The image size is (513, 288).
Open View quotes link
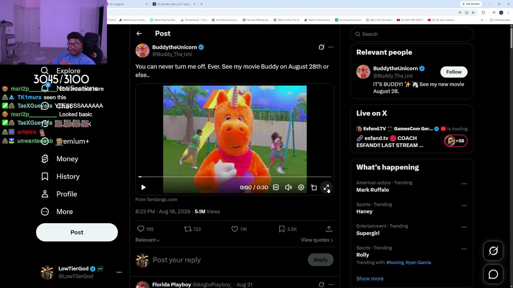(x=317, y=240)
